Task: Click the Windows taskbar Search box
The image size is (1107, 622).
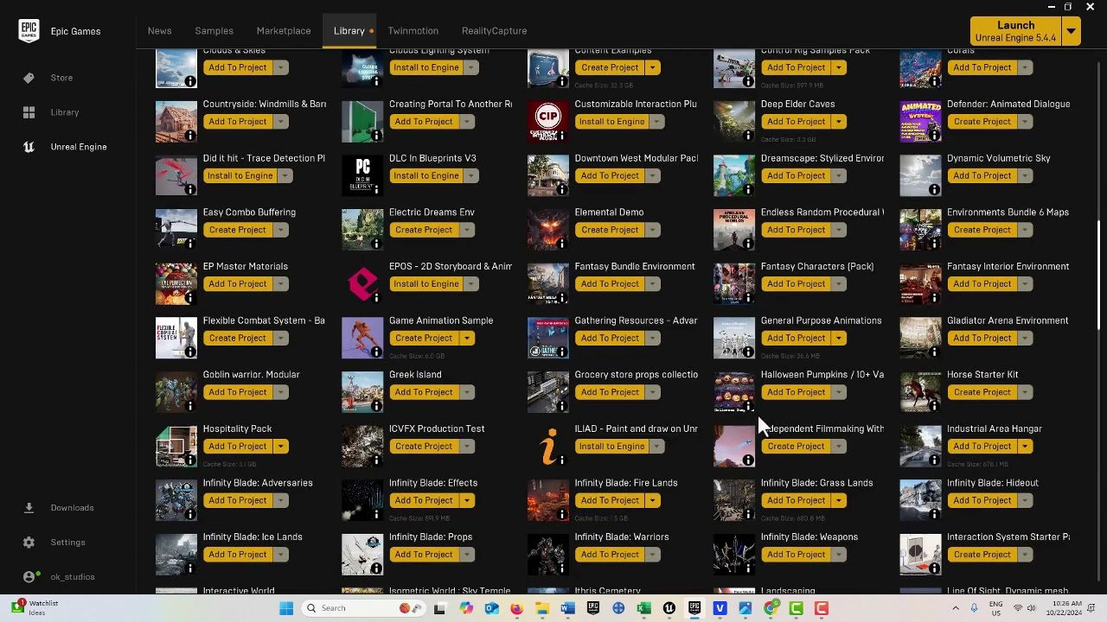Action: pos(363,608)
